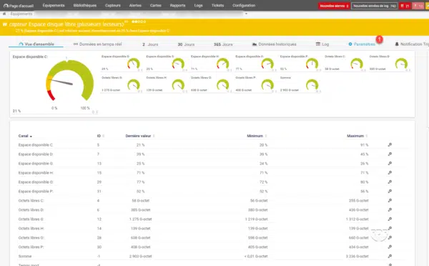Click the '< 0,01 G-octet' minimum cell
The image size is (429, 266).
(x=256, y=257)
